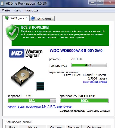Click the large green checkmark shield icon
The width and height of the screenshot is (115, 128).
[x=12, y=33]
